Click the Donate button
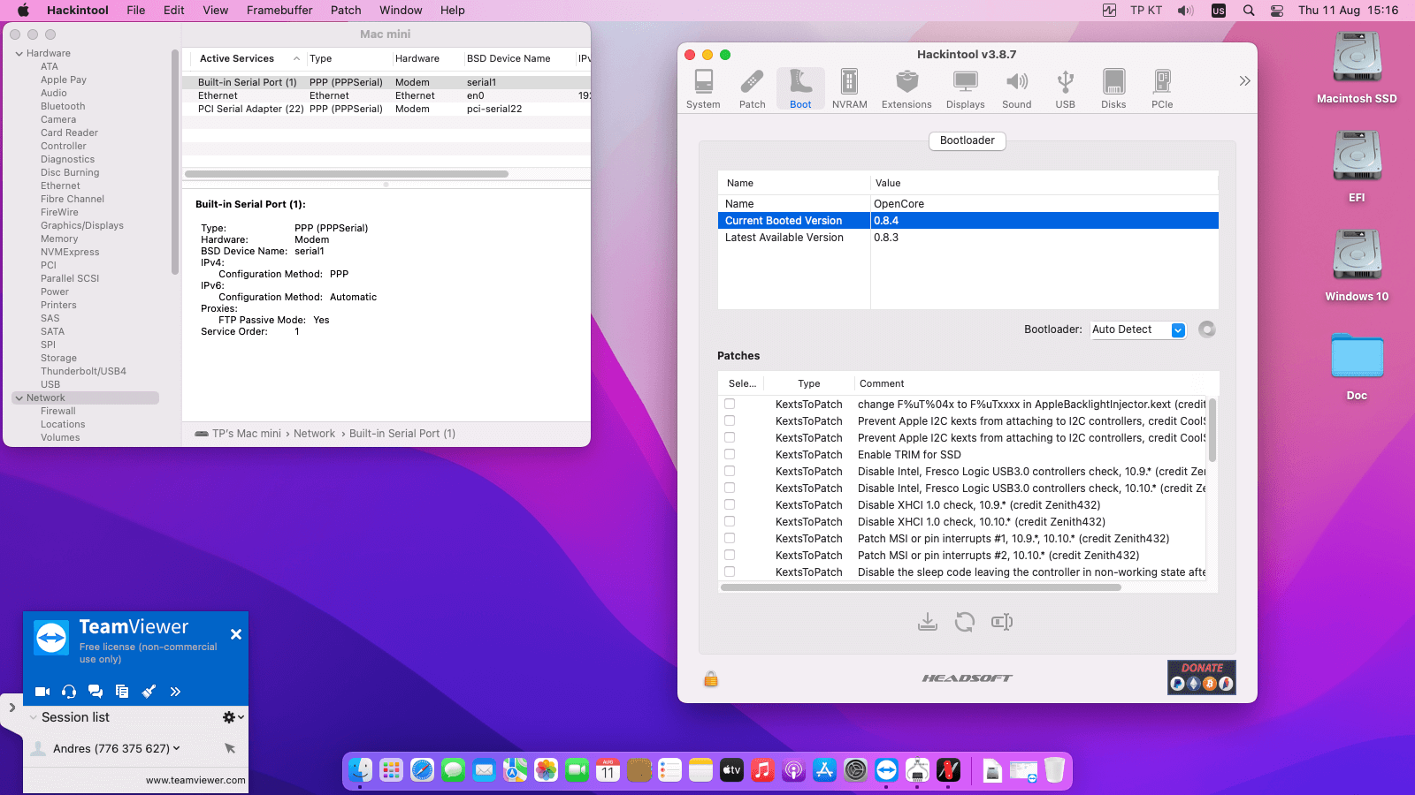 [1201, 678]
